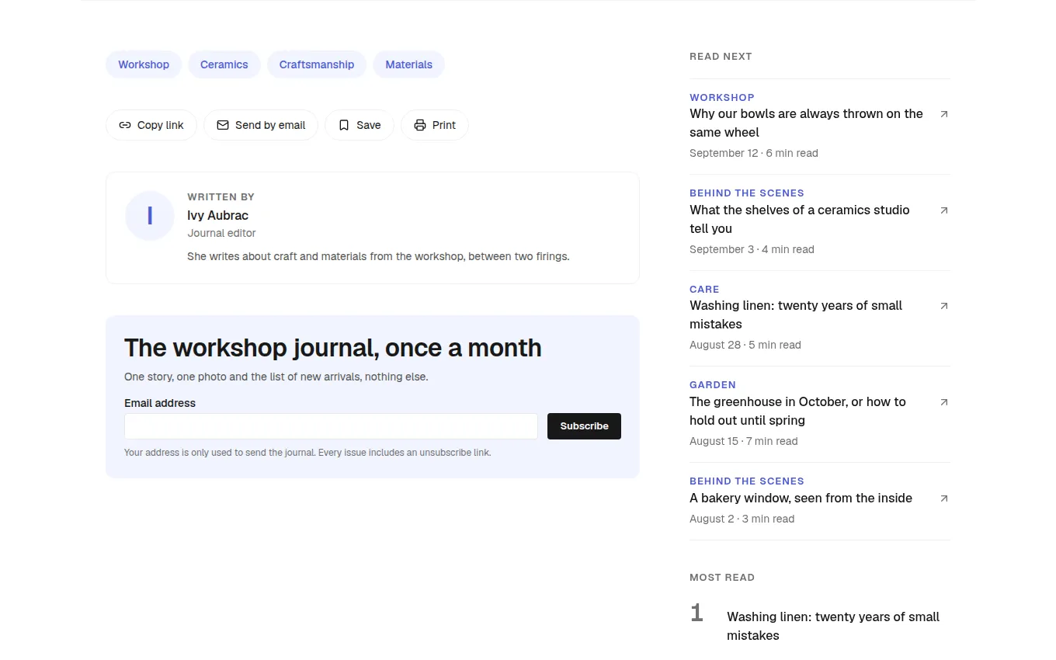Click the 'September 12 · 6 min read' line
The height and width of the screenshot is (660, 1056).
tap(754, 153)
